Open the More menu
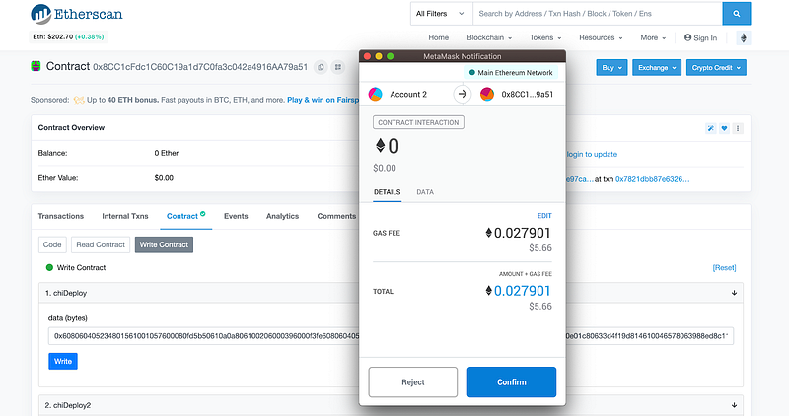Screen dimensions: 789x416 pos(653,37)
